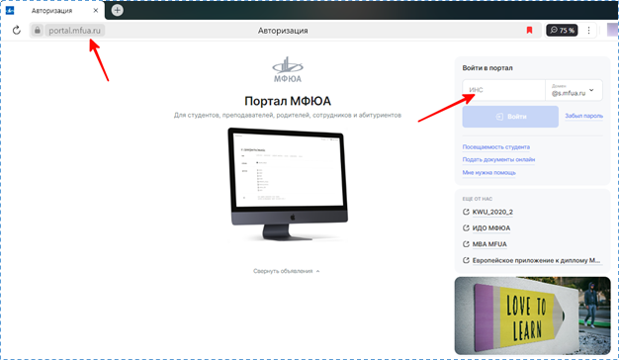
Task: Click external-link icon beside Европейское приложение
Action: coord(466,260)
